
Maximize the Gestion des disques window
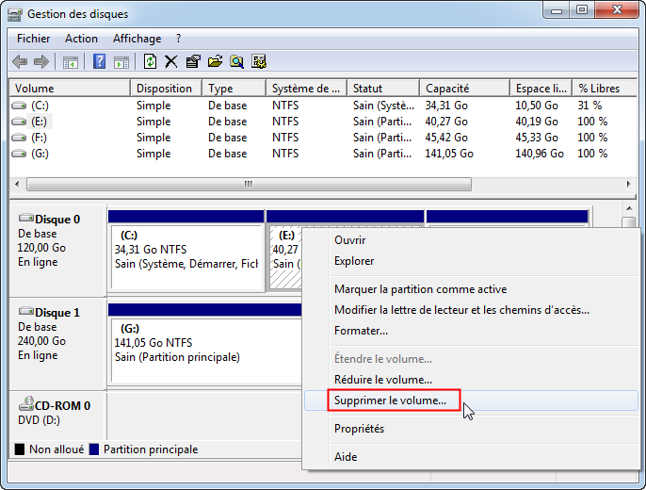tap(582, 9)
